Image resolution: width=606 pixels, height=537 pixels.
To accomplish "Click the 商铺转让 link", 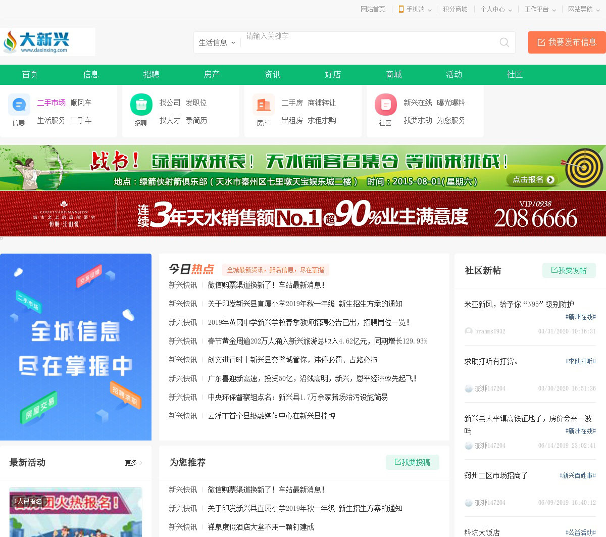I will [x=322, y=103].
